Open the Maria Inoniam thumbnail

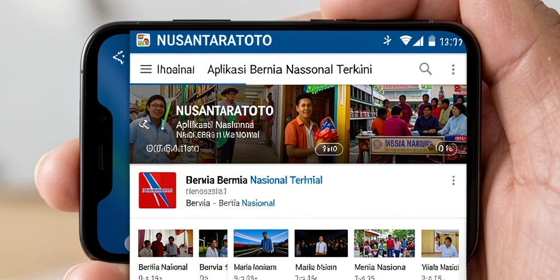(x=261, y=243)
